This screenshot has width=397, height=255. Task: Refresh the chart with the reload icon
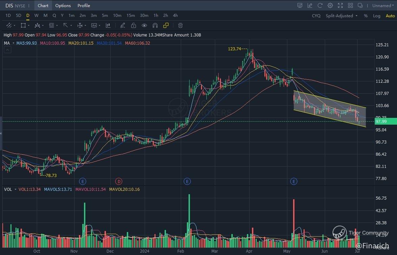320,5
